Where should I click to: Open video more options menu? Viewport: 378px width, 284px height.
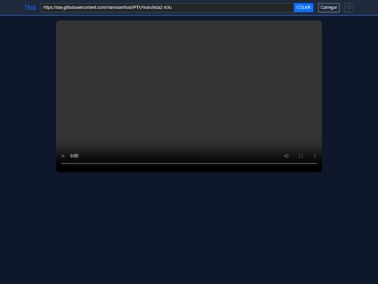tap(314, 156)
